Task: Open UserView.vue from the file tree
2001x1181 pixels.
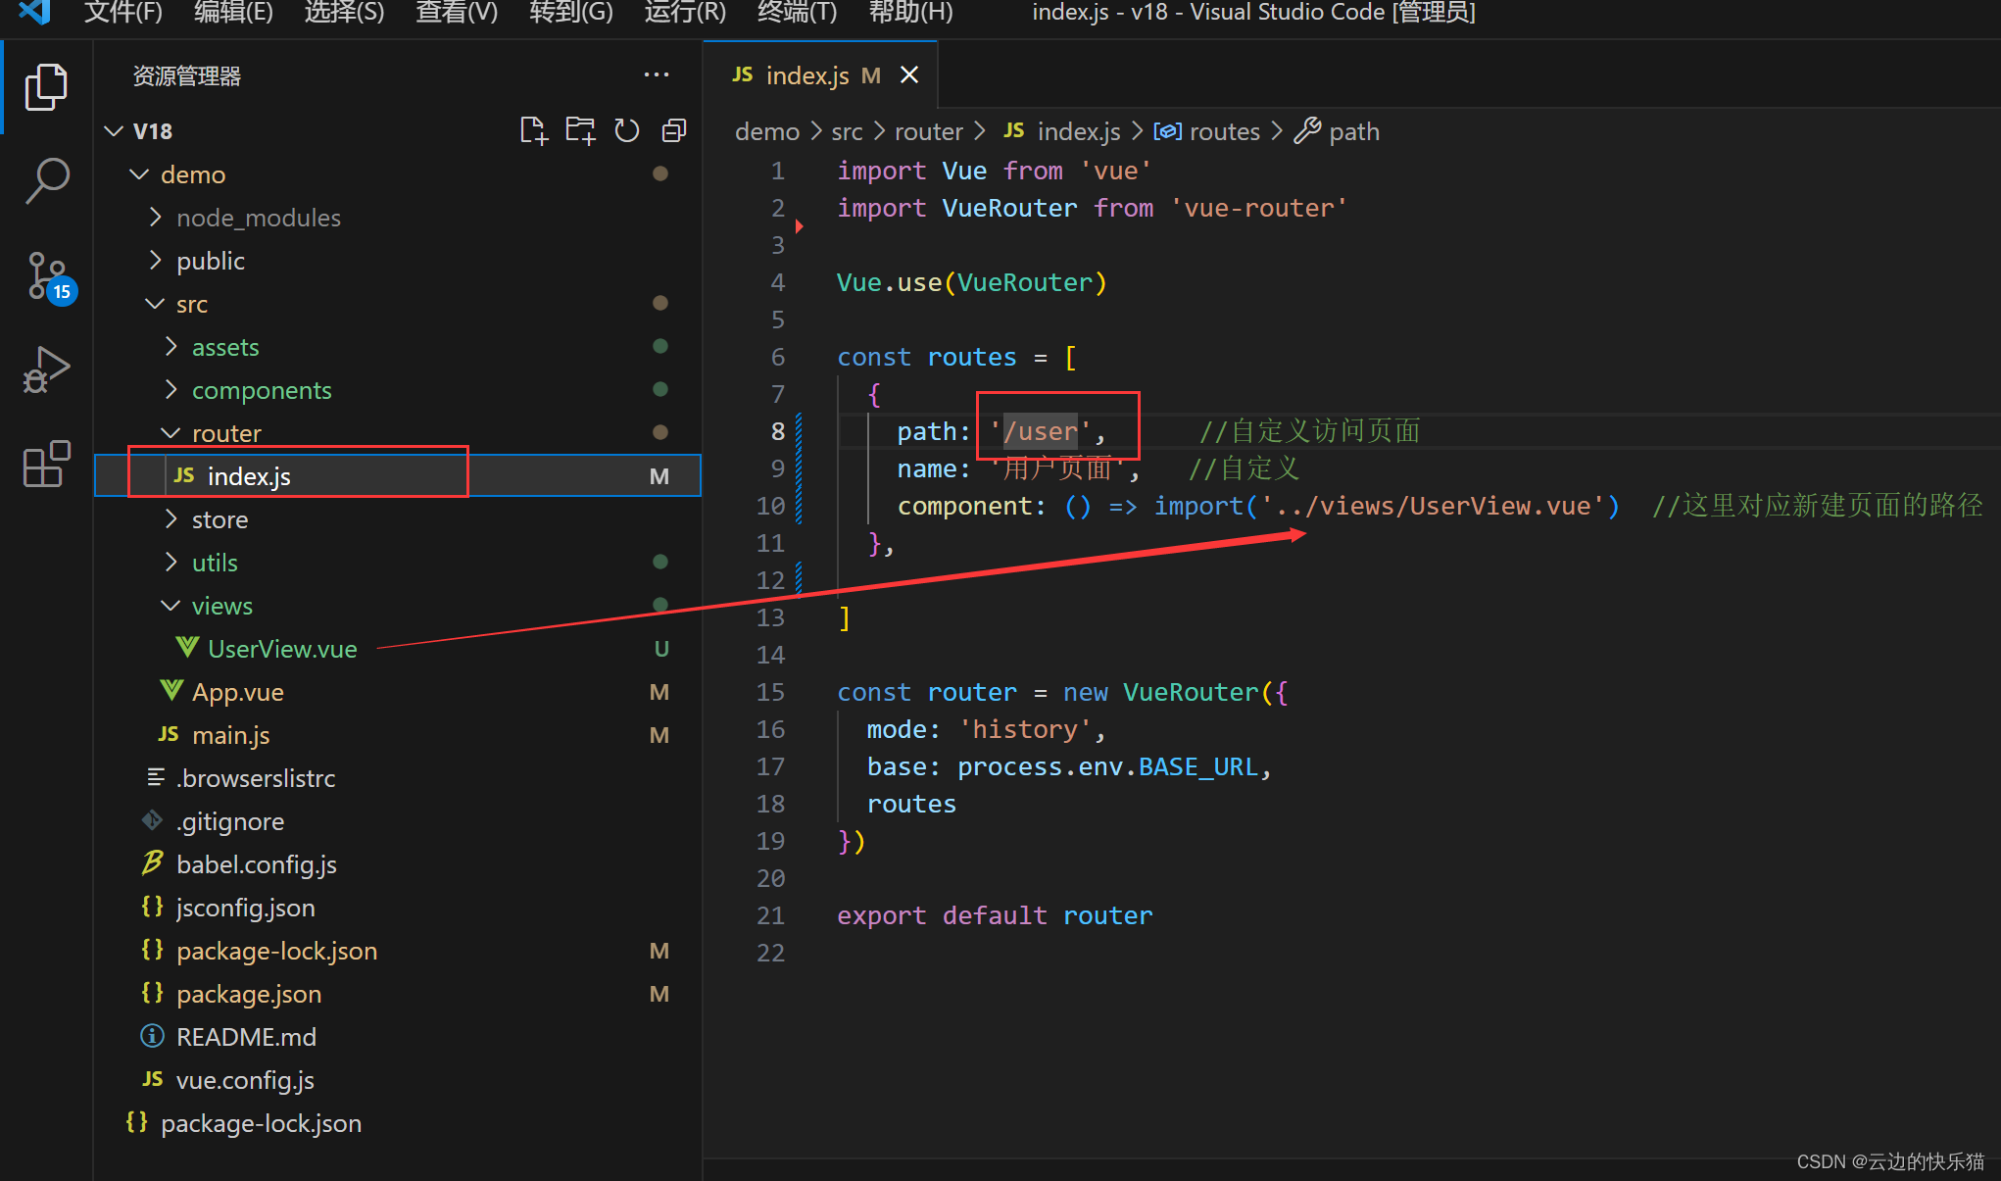Action: (282, 649)
